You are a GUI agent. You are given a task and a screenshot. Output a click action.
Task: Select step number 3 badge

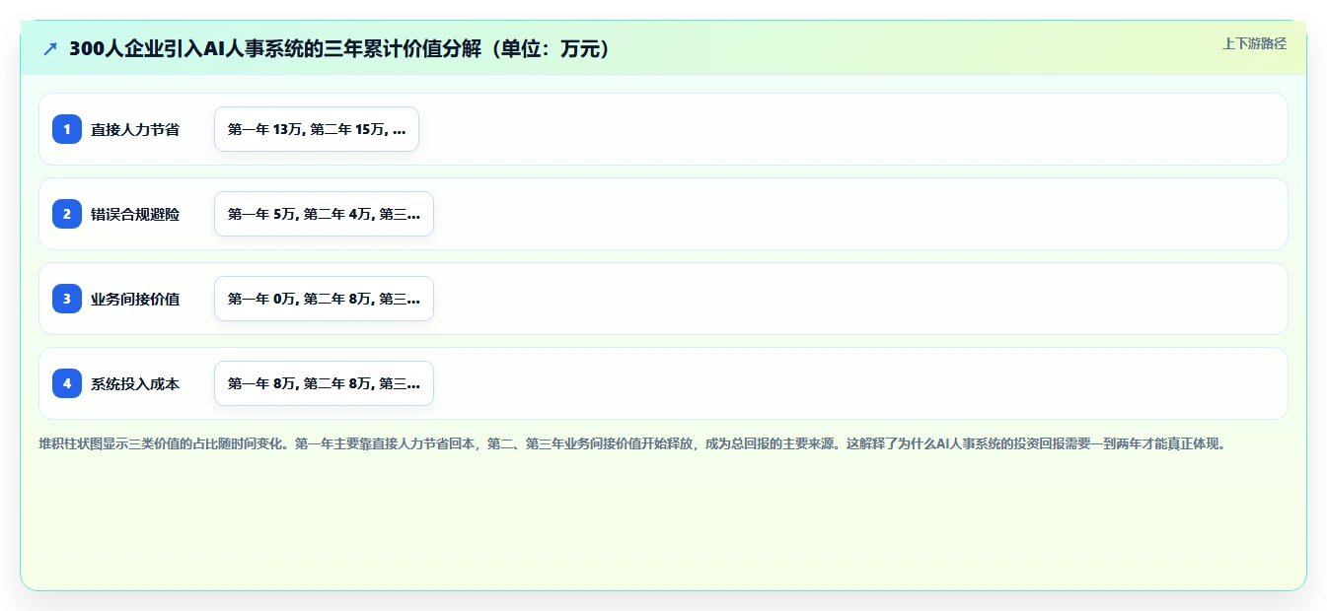[67, 299]
